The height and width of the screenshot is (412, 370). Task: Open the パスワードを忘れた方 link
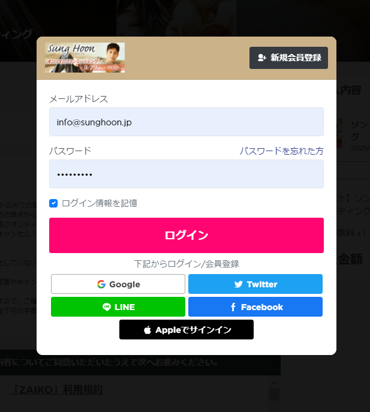point(281,151)
